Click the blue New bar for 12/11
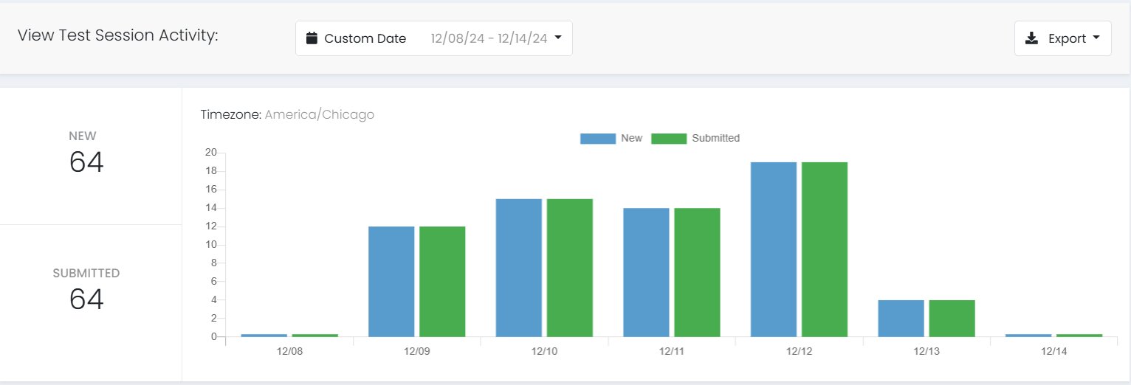 pyautogui.click(x=646, y=272)
